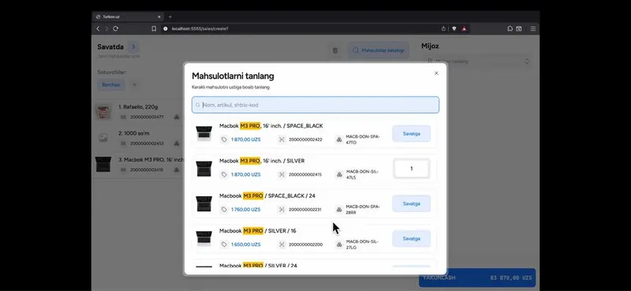Image resolution: width=631 pixels, height=291 pixels.
Task: Select the Turboo.uz tab
Action: pos(128,17)
